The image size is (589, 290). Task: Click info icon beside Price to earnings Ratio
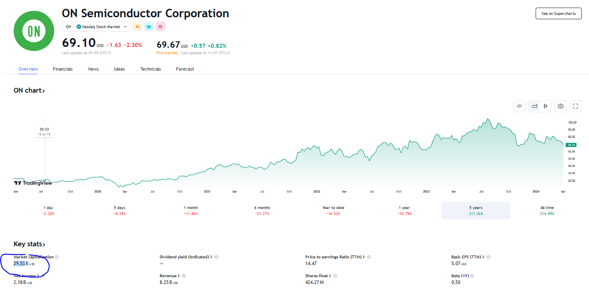369,257
